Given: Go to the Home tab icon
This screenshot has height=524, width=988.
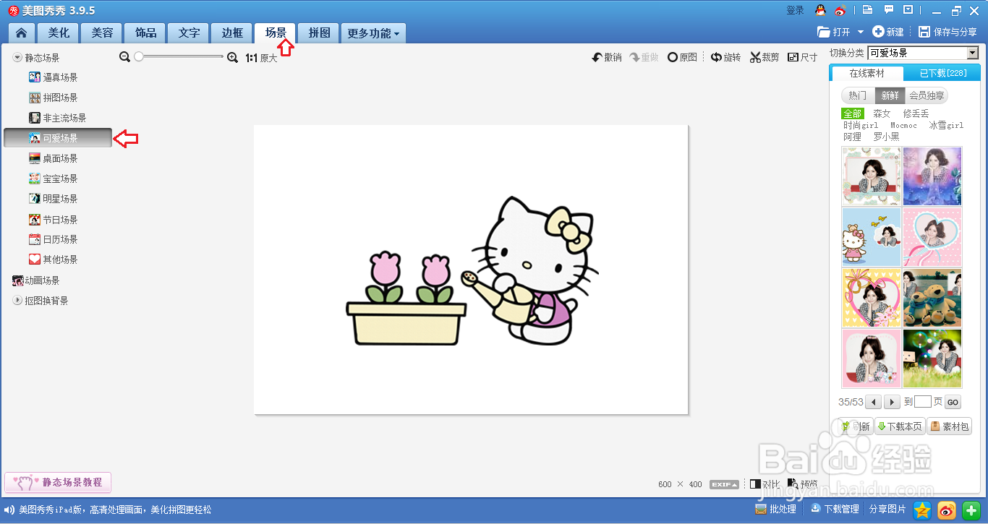Looking at the screenshot, I should click(22, 33).
